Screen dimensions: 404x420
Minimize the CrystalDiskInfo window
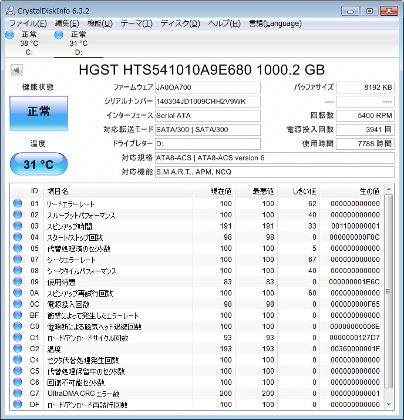click(350, 11)
